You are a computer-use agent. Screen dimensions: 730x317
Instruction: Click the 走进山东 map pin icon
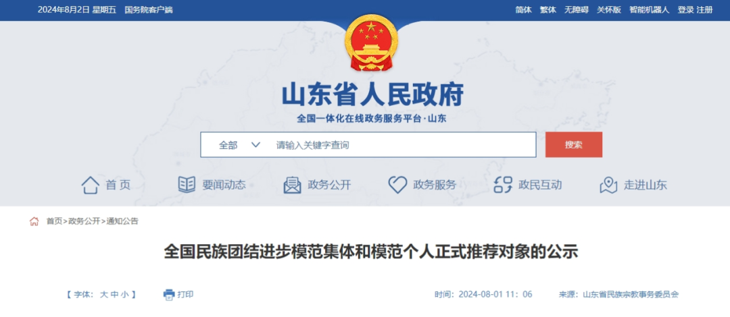pos(608,185)
